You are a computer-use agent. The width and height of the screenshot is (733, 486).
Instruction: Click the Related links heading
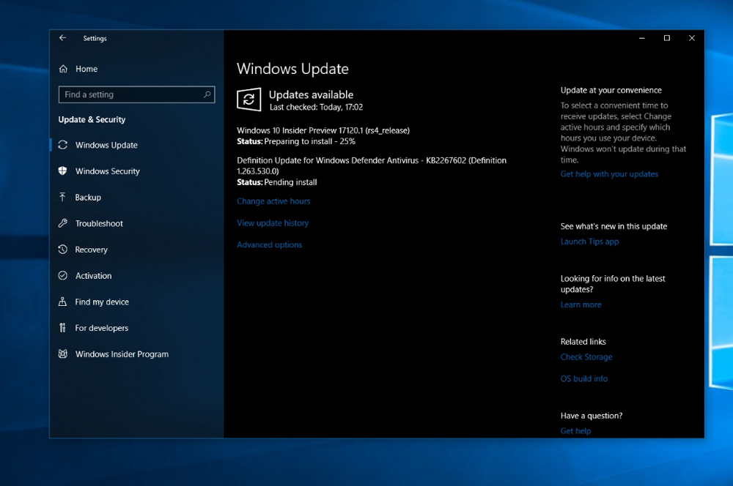[x=583, y=342]
